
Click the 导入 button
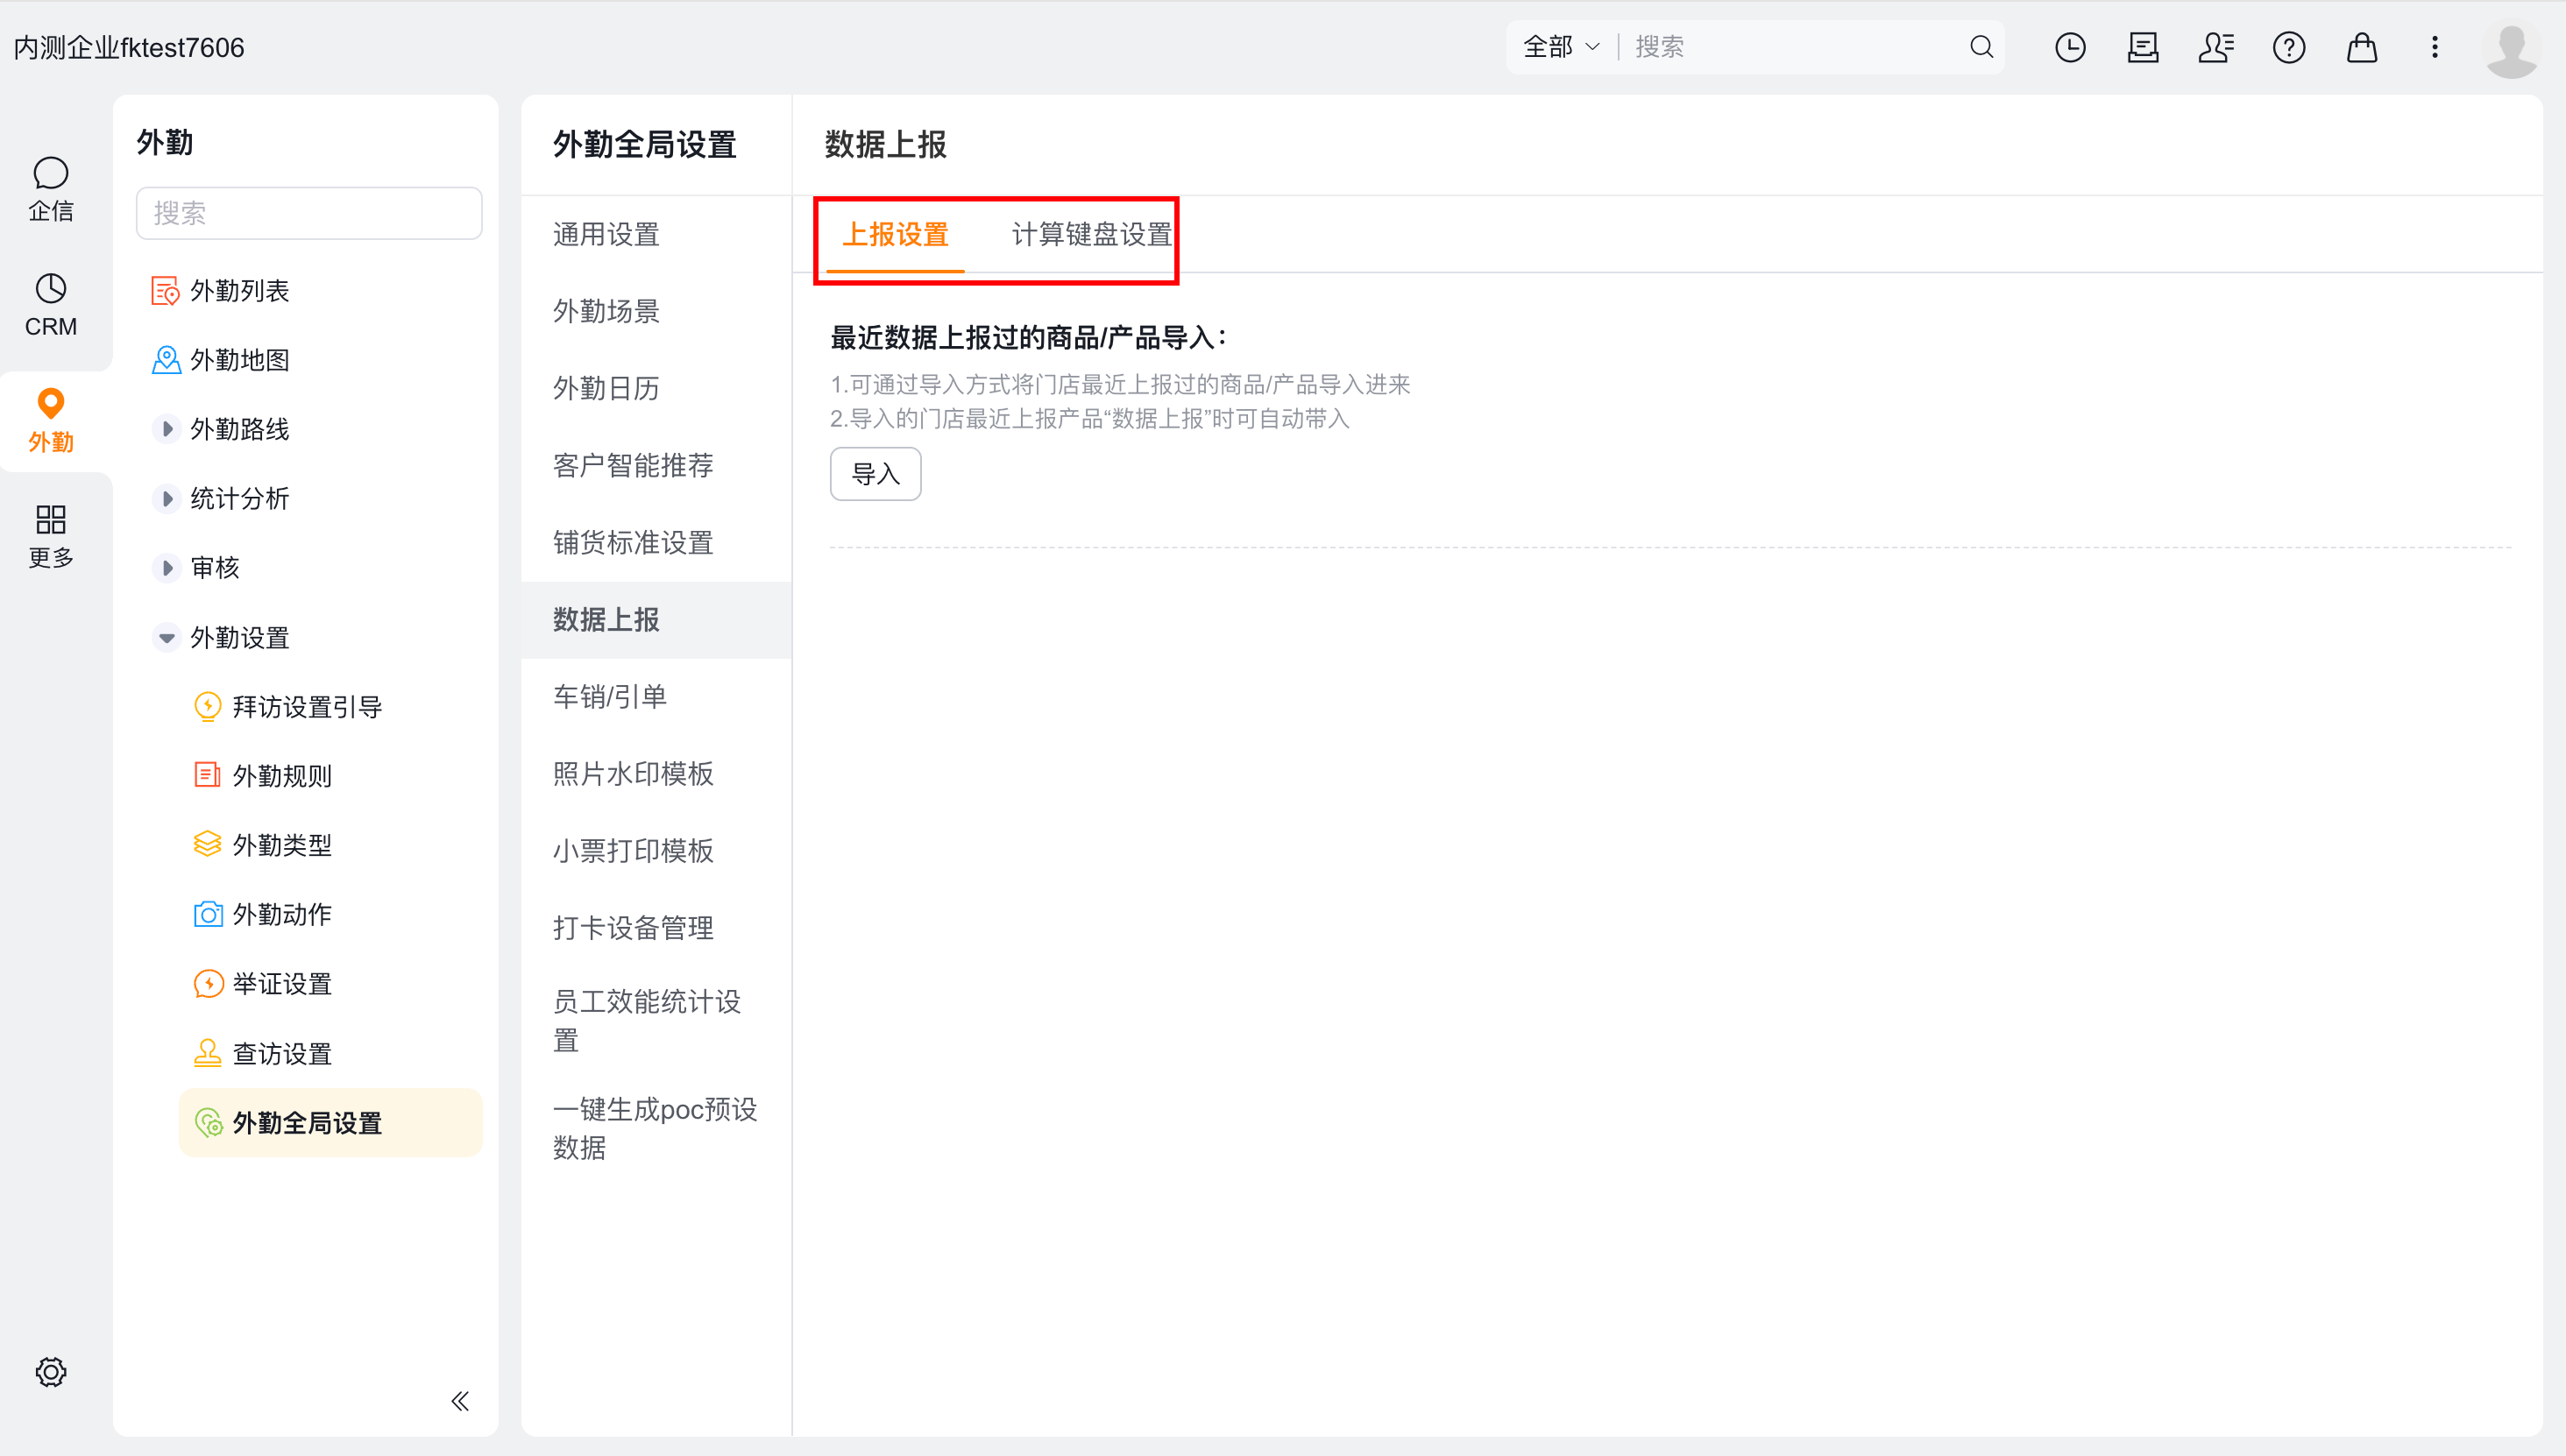click(x=875, y=473)
